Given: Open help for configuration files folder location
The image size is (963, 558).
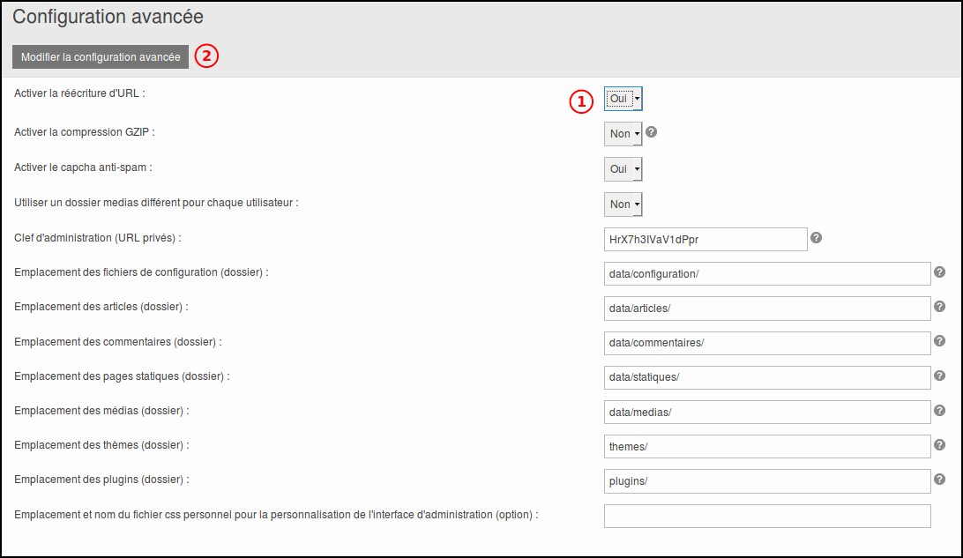Looking at the screenshot, I should point(939,272).
